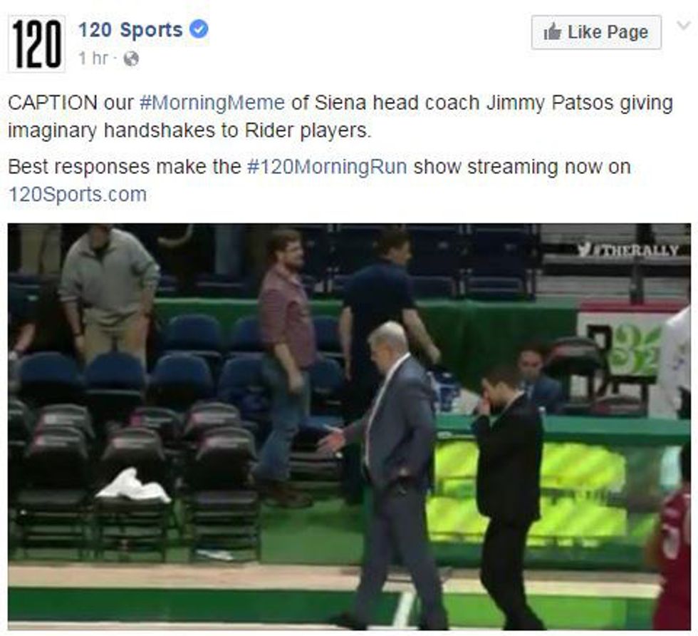
Task: Open the 120 Sports profile picture logo
Action: pyautogui.click(x=37, y=43)
